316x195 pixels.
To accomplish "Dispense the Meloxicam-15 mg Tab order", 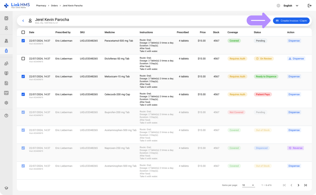I will (294, 76).
